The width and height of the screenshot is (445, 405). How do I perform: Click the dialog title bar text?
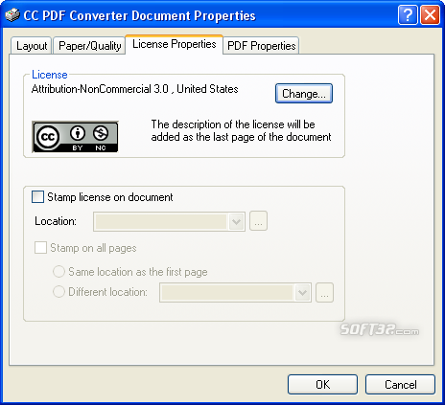point(139,15)
